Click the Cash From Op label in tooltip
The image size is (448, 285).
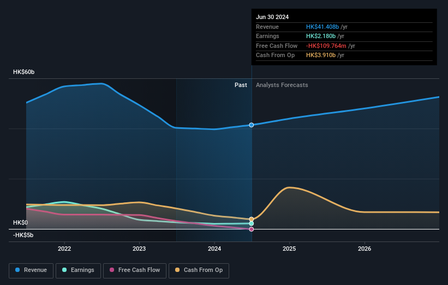click(275, 55)
